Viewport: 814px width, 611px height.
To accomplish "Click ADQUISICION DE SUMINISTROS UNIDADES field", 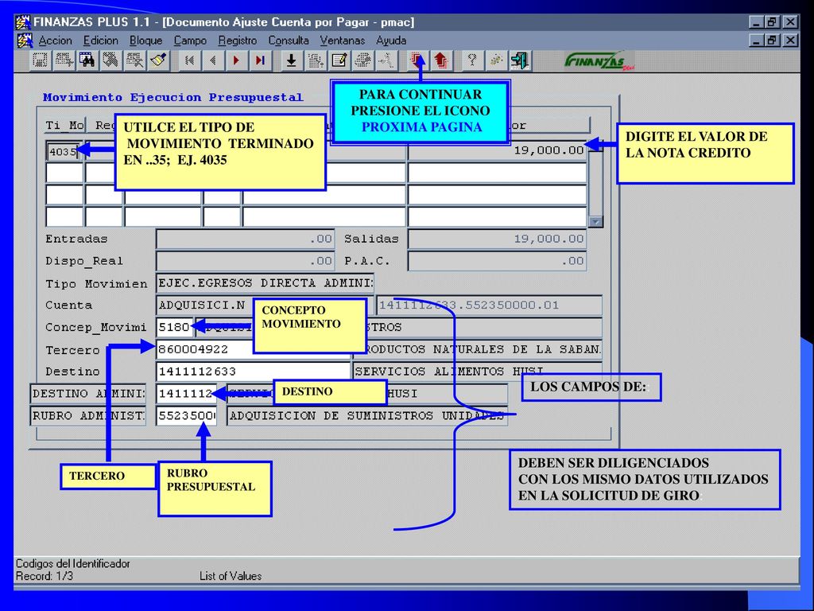I will tap(367, 415).
